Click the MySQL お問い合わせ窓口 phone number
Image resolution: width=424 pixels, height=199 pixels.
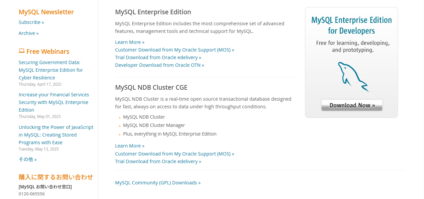pos(31,194)
